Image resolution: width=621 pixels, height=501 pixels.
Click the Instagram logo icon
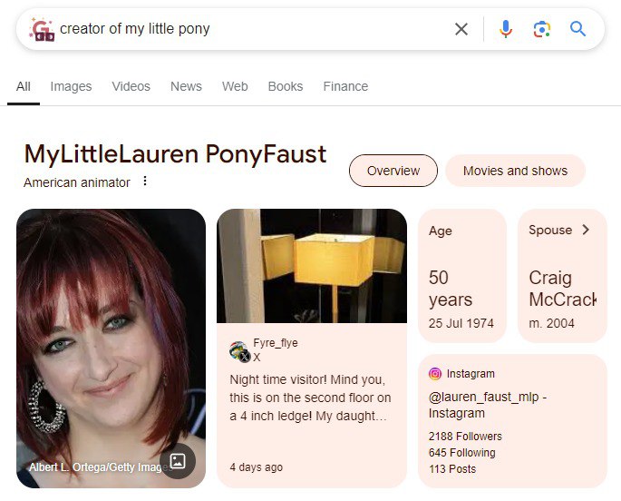[435, 374]
